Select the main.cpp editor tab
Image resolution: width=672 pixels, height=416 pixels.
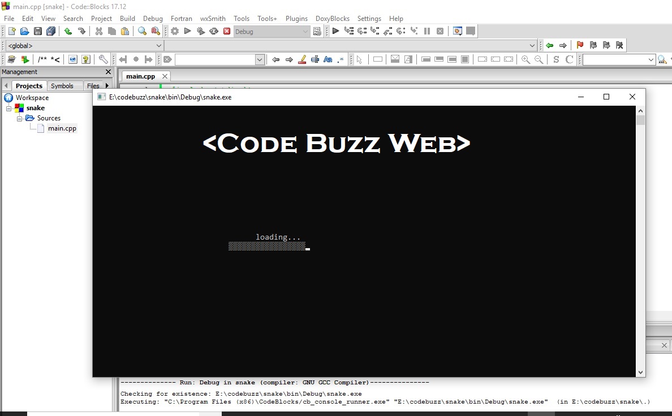[x=141, y=76]
